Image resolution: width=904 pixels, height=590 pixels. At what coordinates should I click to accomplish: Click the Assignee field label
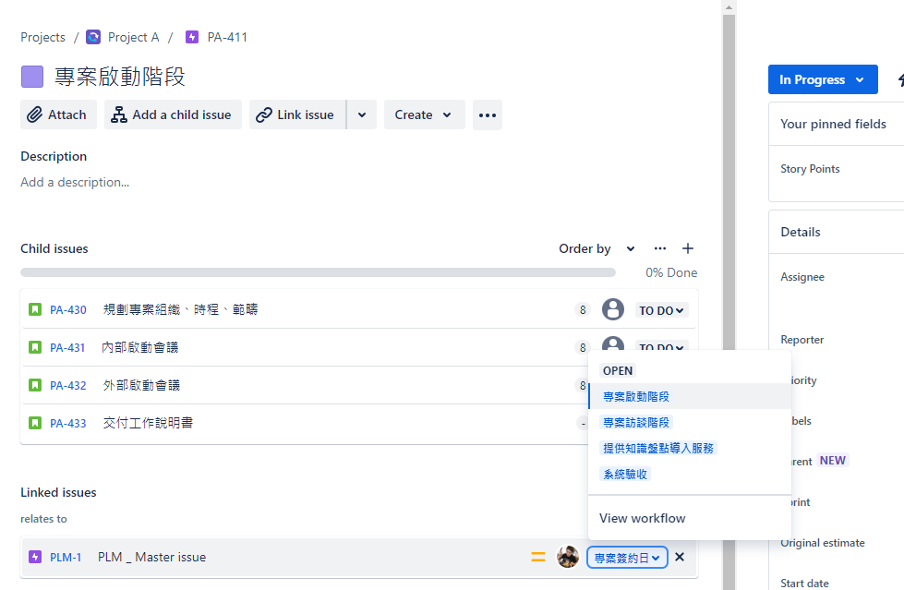click(x=802, y=277)
